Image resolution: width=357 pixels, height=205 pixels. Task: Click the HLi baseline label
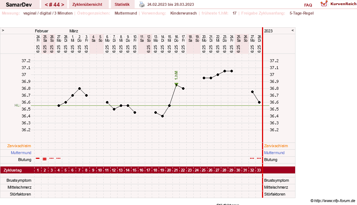[x=17, y=105]
